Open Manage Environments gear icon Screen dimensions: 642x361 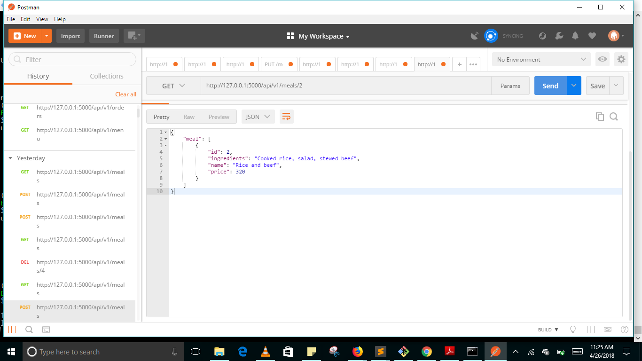(x=621, y=59)
